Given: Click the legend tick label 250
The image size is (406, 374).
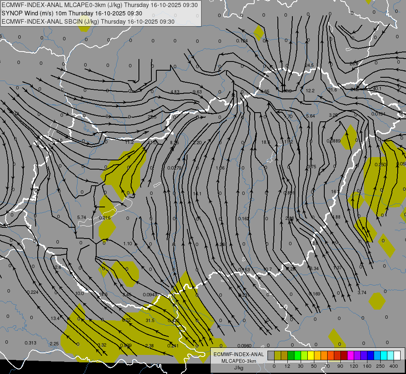Looking at the screenshot, I should (380, 366).
